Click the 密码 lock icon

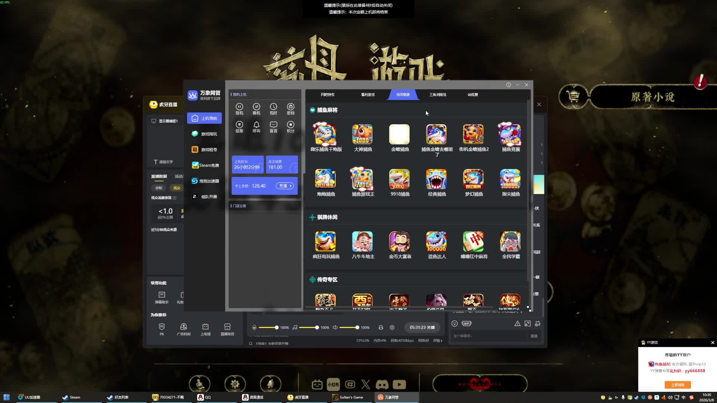tap(291, 107)
